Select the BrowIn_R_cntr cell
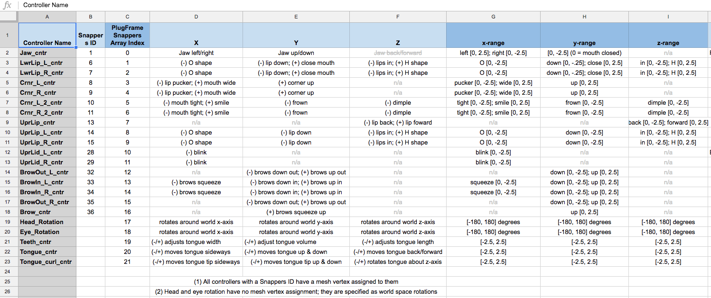The width and height of the screenshot is (711, 298). pyautogui.click(x=47, y=192)
